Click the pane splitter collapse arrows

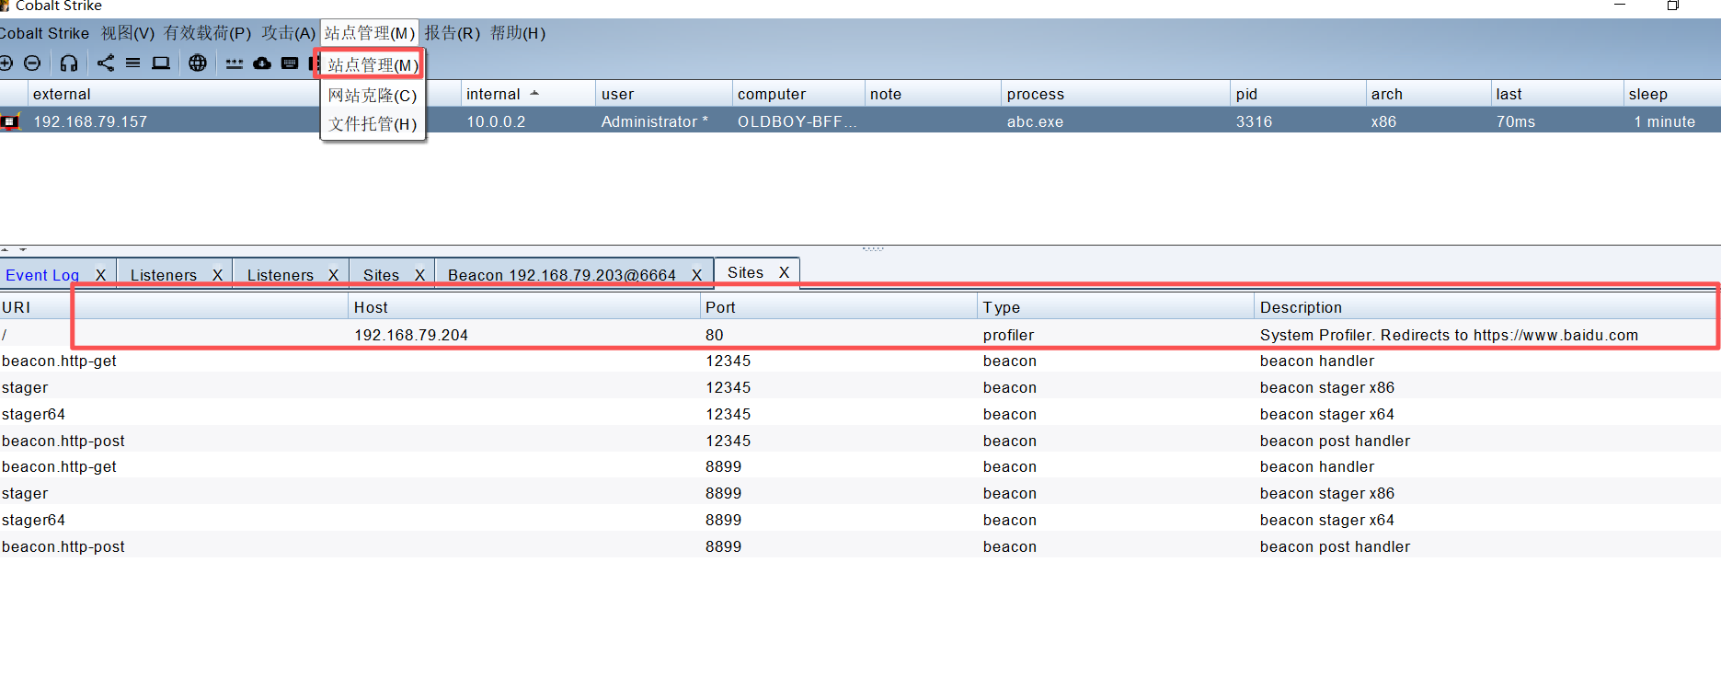point(14,249)
